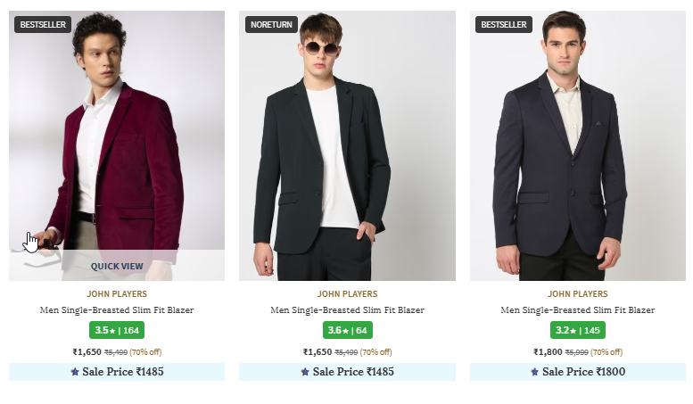Click the 3.2 star rating badge
The width and height of the screenshot is (693, 404).
coord(578,330)
